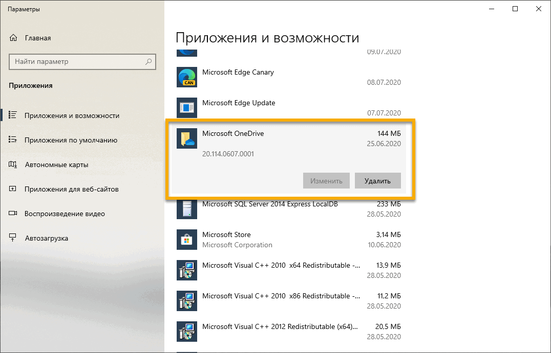Click the Visual C++ 2012 (x64) icon
Viewport: 551px width, 353px height.
point(186,332)
